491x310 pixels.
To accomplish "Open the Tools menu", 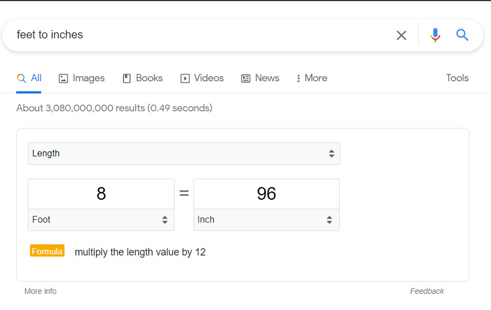I will click(x=457, y=78).
